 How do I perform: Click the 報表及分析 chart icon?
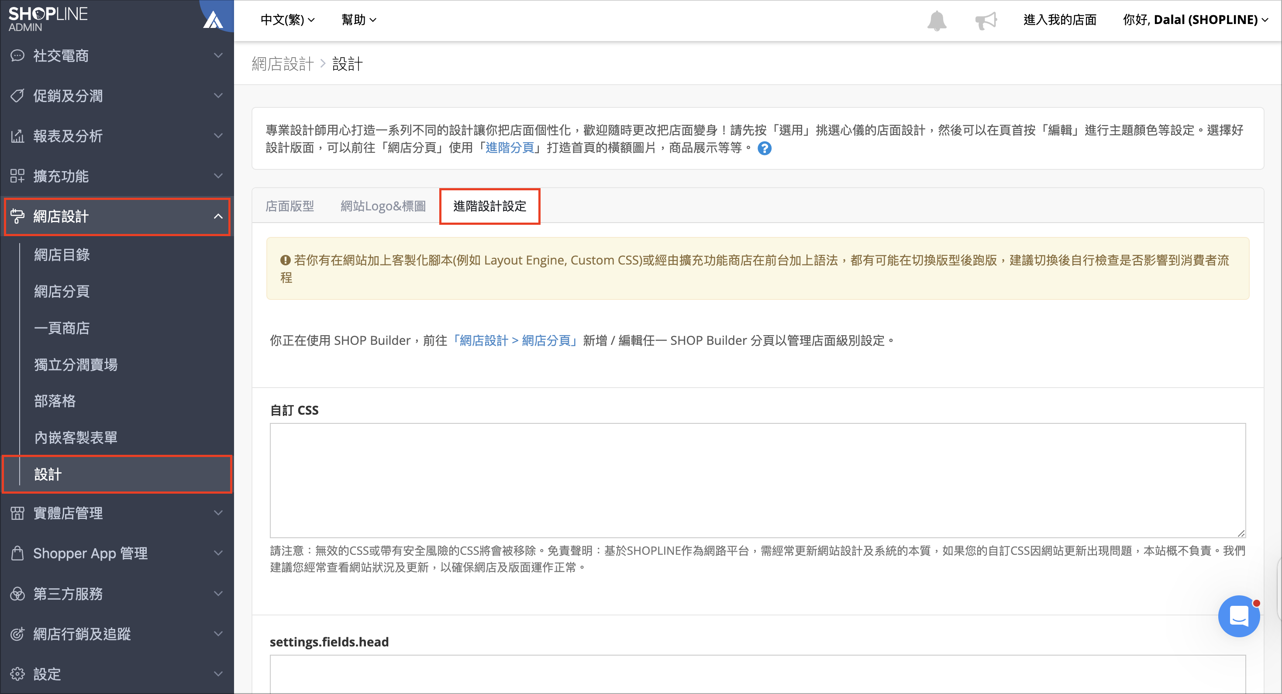pyautogui.click(x=17, y=136)
